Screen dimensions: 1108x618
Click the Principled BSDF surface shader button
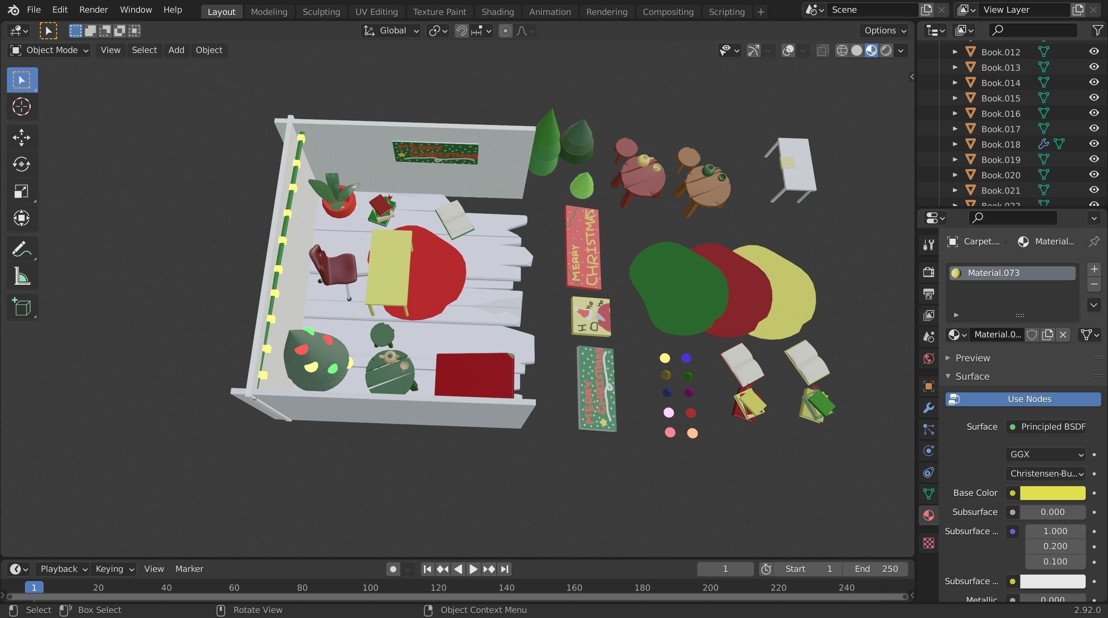(x=1046, y=427)
